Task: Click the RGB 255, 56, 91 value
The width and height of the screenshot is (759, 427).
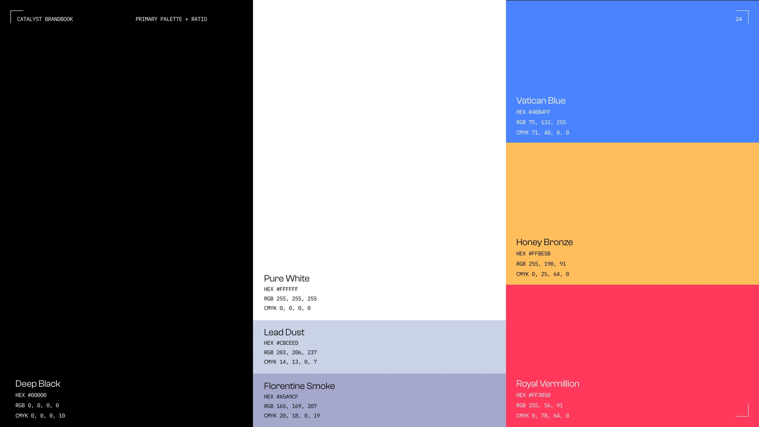Action: tap(539, 406)
